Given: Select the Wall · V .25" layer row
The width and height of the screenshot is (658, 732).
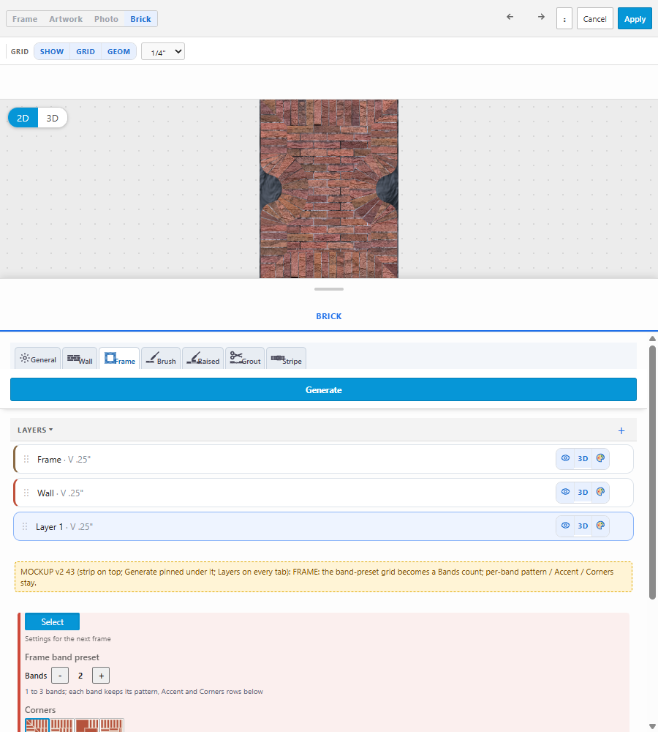Looking at the screenshot, I should tap(323, 493).
